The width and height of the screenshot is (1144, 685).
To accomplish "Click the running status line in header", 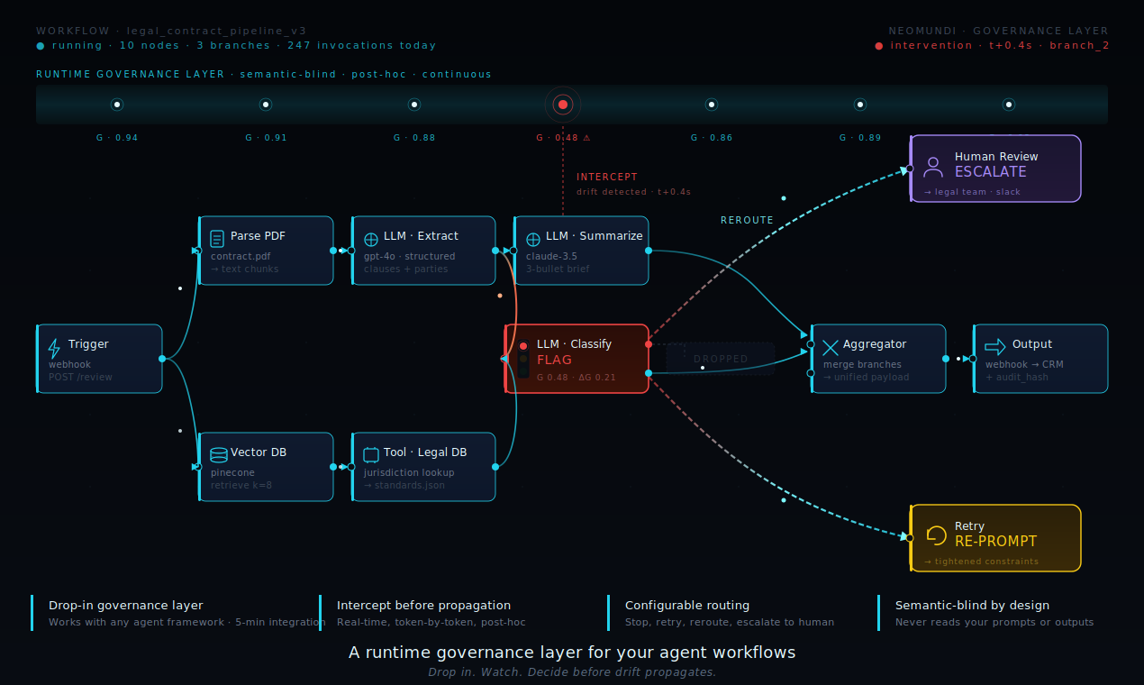I will click(x=236, y=45).
